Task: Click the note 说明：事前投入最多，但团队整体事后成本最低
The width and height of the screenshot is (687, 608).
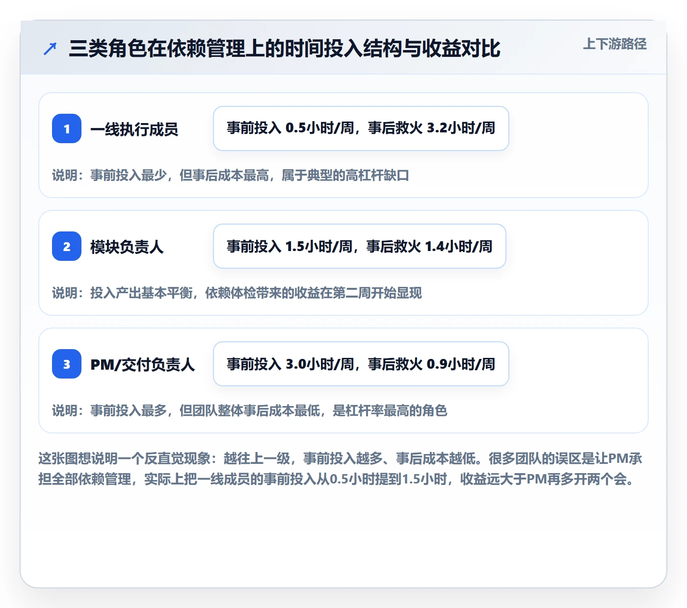Action: [250, 410]
